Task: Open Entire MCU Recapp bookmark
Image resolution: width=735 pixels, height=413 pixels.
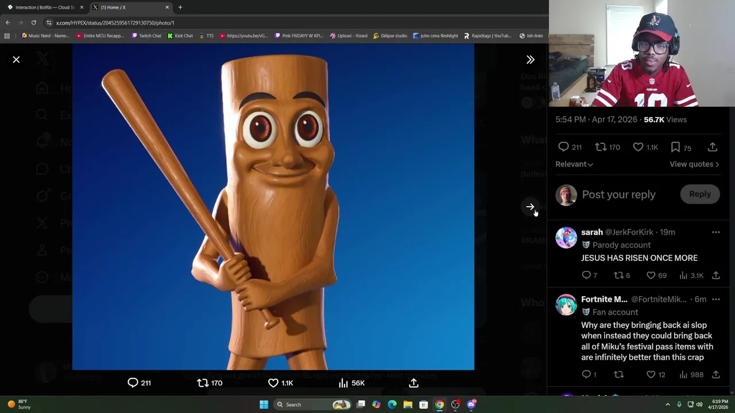Action: 100,36
